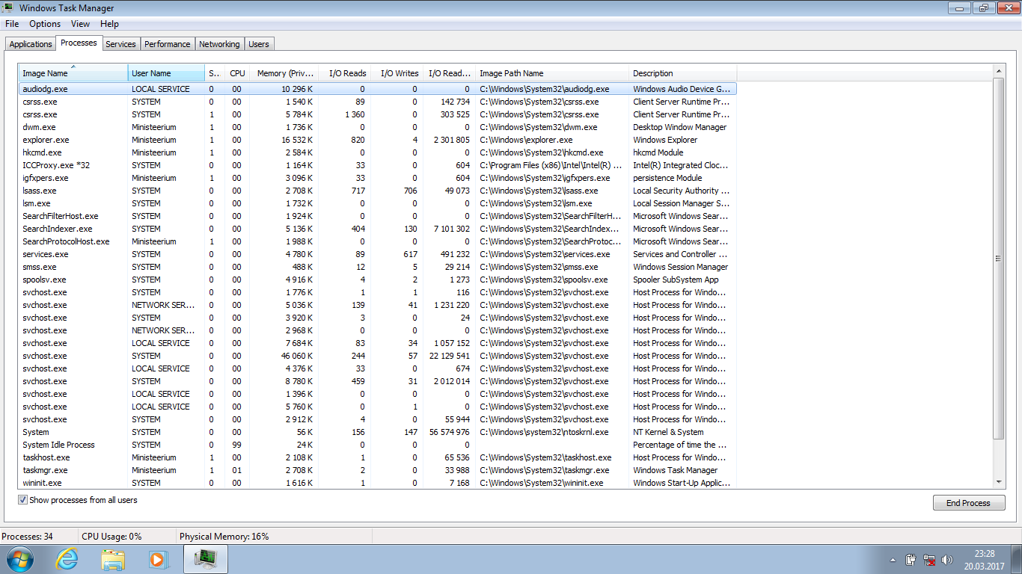The width and height of the screenshot is (1022, 574).
Task: Open the View menu
Action: pos(80,24)
